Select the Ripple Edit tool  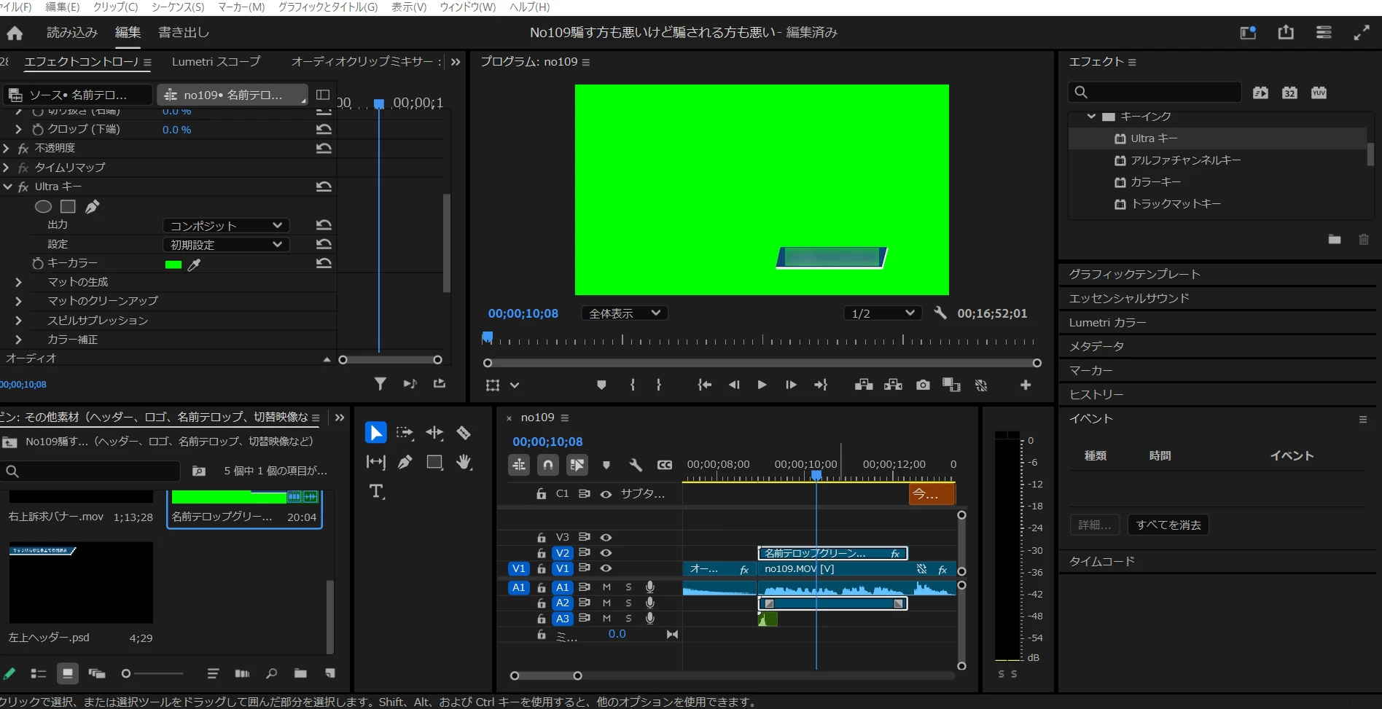(x=434, y=433)
